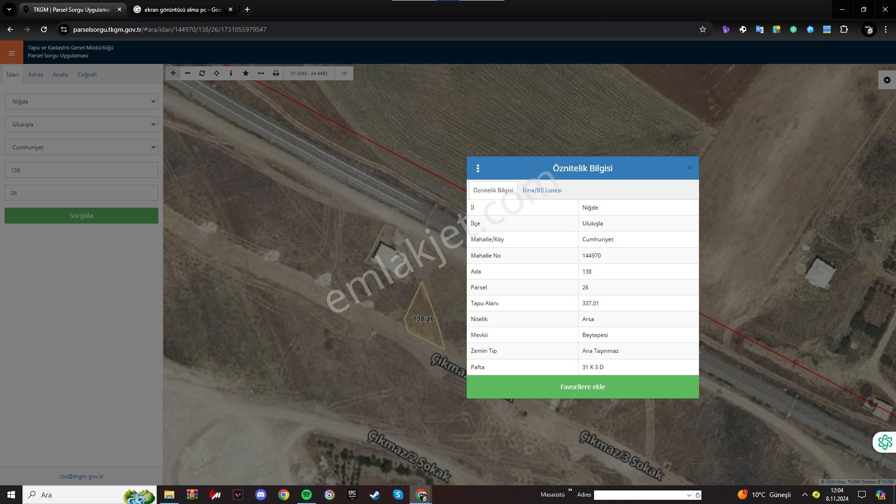Open Steam from the taskbar
Viewport: 896px width, 504px height.
pos(375,495)
